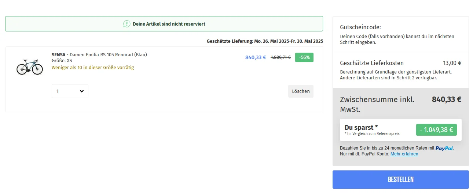Click the green savings badge showing -1.049,38 €
The height and width of the screenshot is (196, 473).
click(x=436, y=130)
